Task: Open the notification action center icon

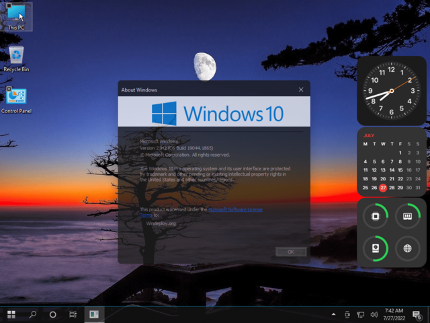Action: point(417,315)
